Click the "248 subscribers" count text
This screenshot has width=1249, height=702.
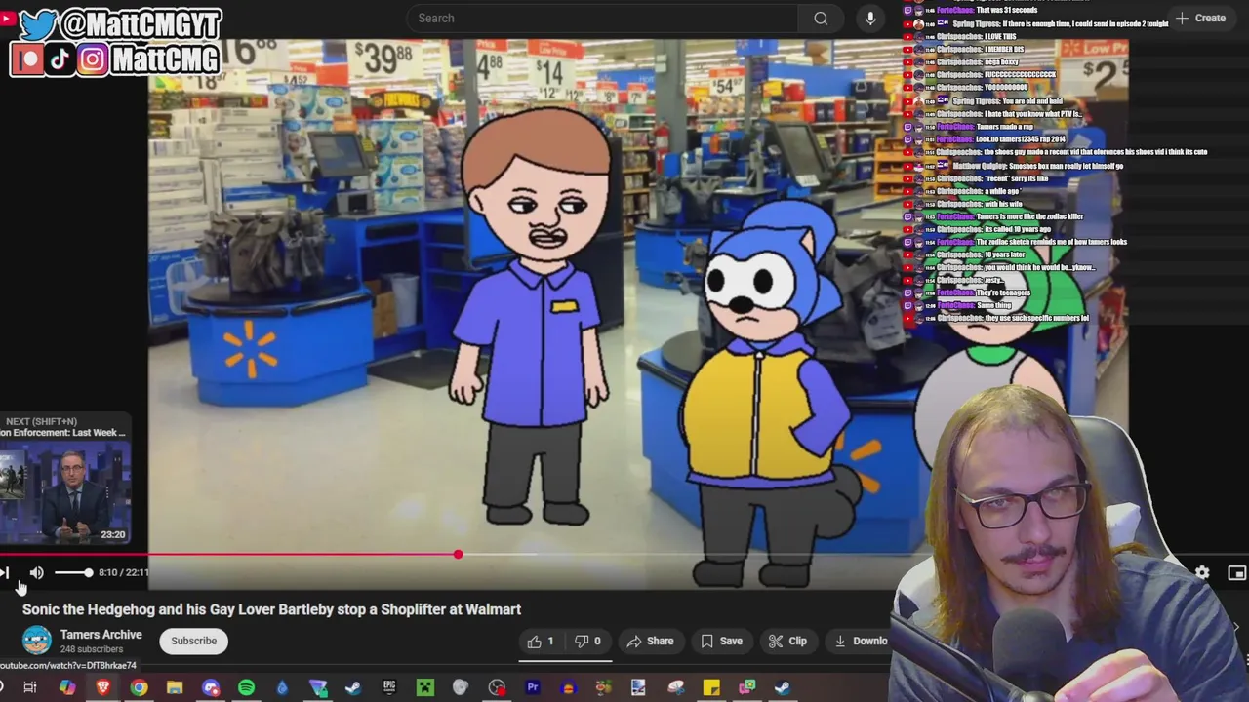pos(92,649)
